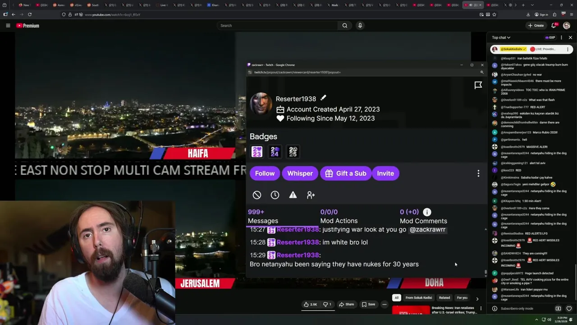Select the From Sokak Kedisi chip
The height and width of the screenshot is (325, 577).
pyautogui.click(x=419, y=298)
